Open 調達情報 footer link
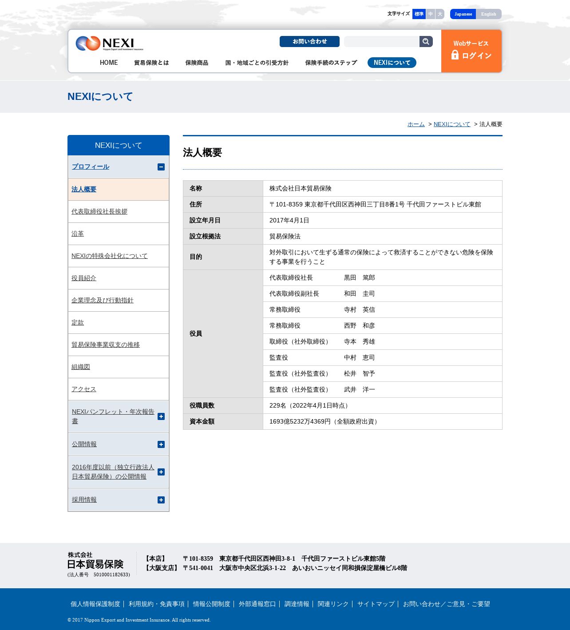Image resolution: width=570 pixels, height=630 pixels. coord(297,604)
